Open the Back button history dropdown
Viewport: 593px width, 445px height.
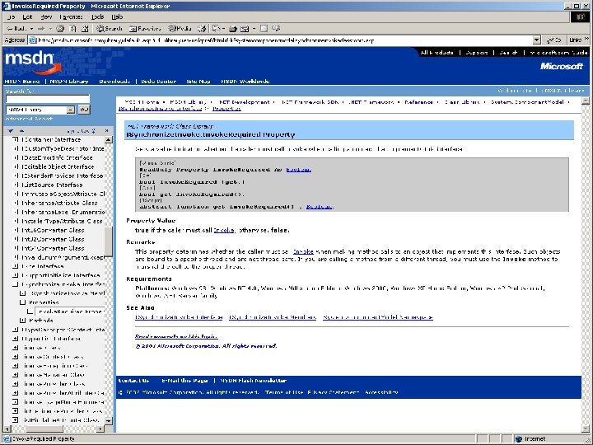coord(32,28)
